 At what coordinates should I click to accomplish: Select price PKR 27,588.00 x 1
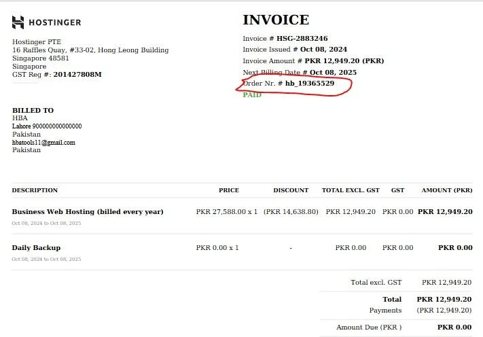(x=227, y=212)
